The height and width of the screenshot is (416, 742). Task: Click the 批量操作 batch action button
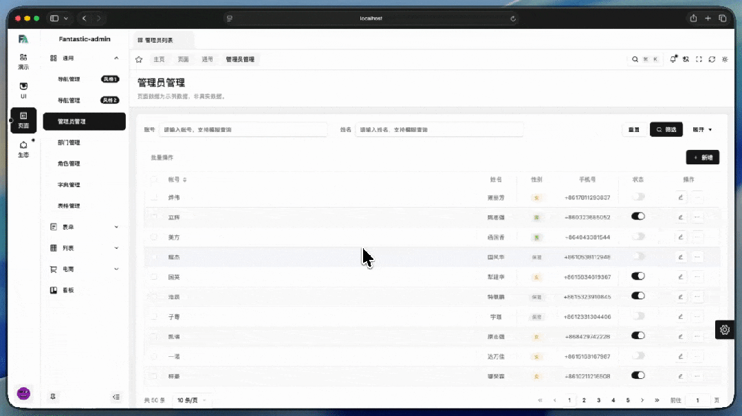[x=162, y=157]
